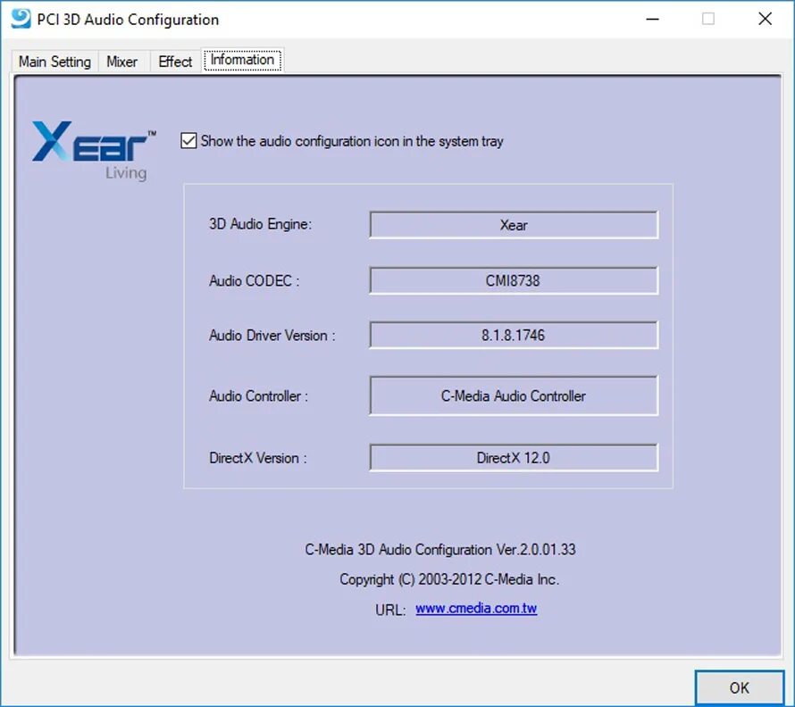Go to the Effect tab
Image resolution: width=795 pixels, height=707 pixels.
pos(175,62)
